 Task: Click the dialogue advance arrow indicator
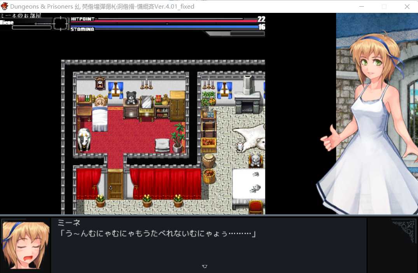[205, 266]
